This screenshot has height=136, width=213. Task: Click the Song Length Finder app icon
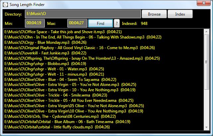(5, 5)
